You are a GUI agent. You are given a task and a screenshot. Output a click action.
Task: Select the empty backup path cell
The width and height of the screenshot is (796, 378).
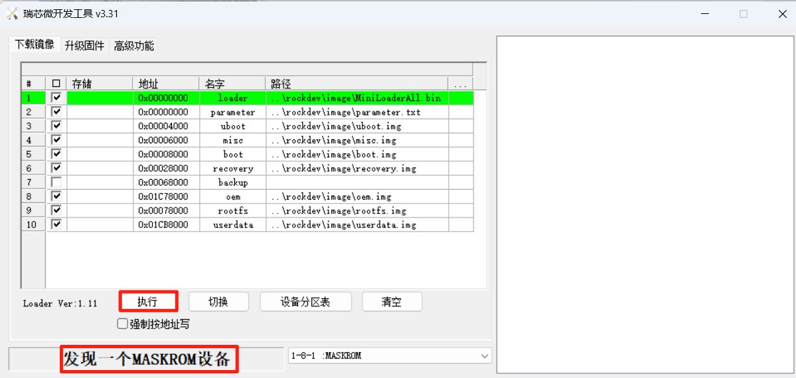357,182
